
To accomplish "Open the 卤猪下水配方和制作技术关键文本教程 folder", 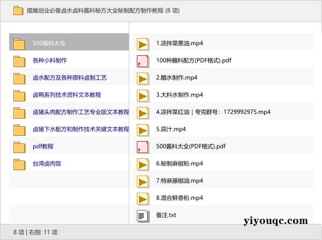I will coord(80,129).
